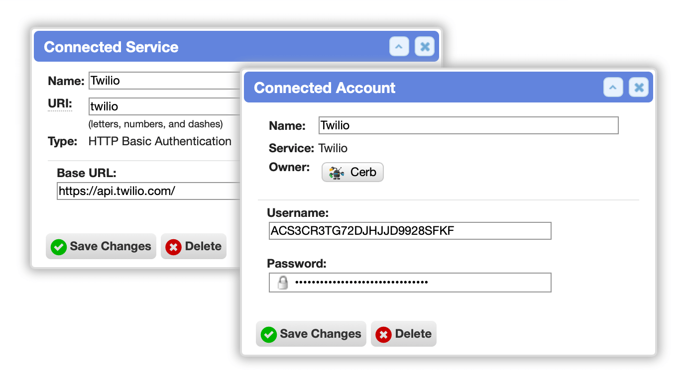Screen dimensions: 686x383
Task: Focus the Connected Service Name field
Action: 165,81
